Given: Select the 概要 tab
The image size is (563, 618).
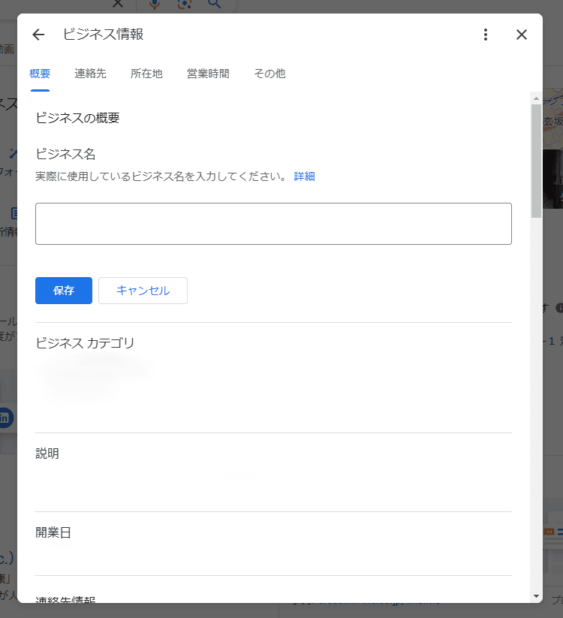Looking at the screenshot, I should [40, 74].
